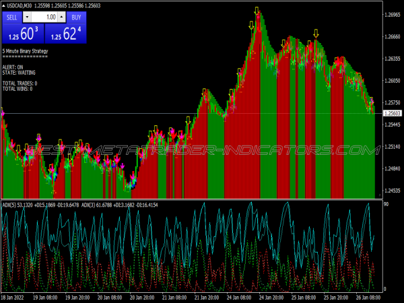Click the 1.26355 price axis label
Viewport: 404px width, 303px height.
tap(393, 59)
